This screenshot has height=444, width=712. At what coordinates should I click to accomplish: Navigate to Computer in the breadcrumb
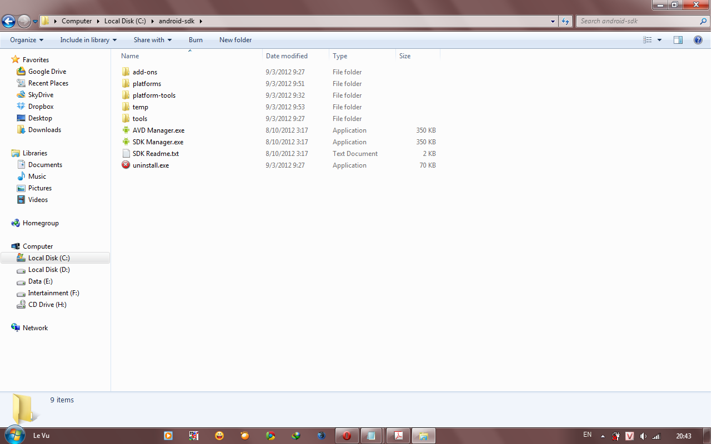(x=77, y=21)
